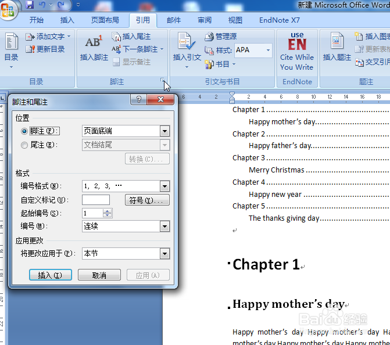Click 取消 Cancel button in dialog
Image resolution: width=390 pixels, height=345 pixels.
99,275
